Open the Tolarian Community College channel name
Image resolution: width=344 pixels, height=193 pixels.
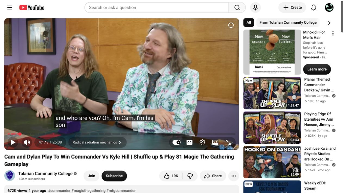(x=45, y=173)
